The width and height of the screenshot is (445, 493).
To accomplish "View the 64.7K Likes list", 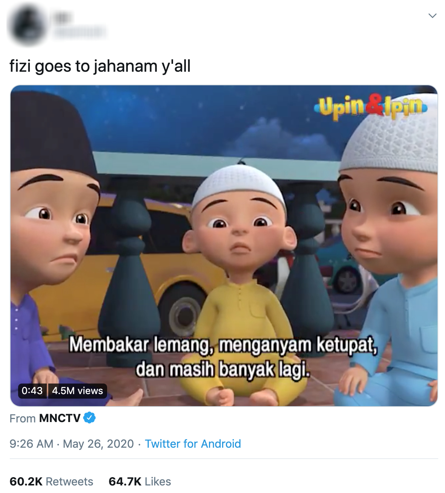I will [140, 481].
